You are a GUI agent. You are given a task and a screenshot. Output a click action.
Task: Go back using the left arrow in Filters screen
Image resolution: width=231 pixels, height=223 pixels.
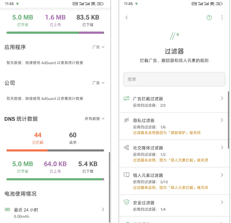tap(127, 18)
